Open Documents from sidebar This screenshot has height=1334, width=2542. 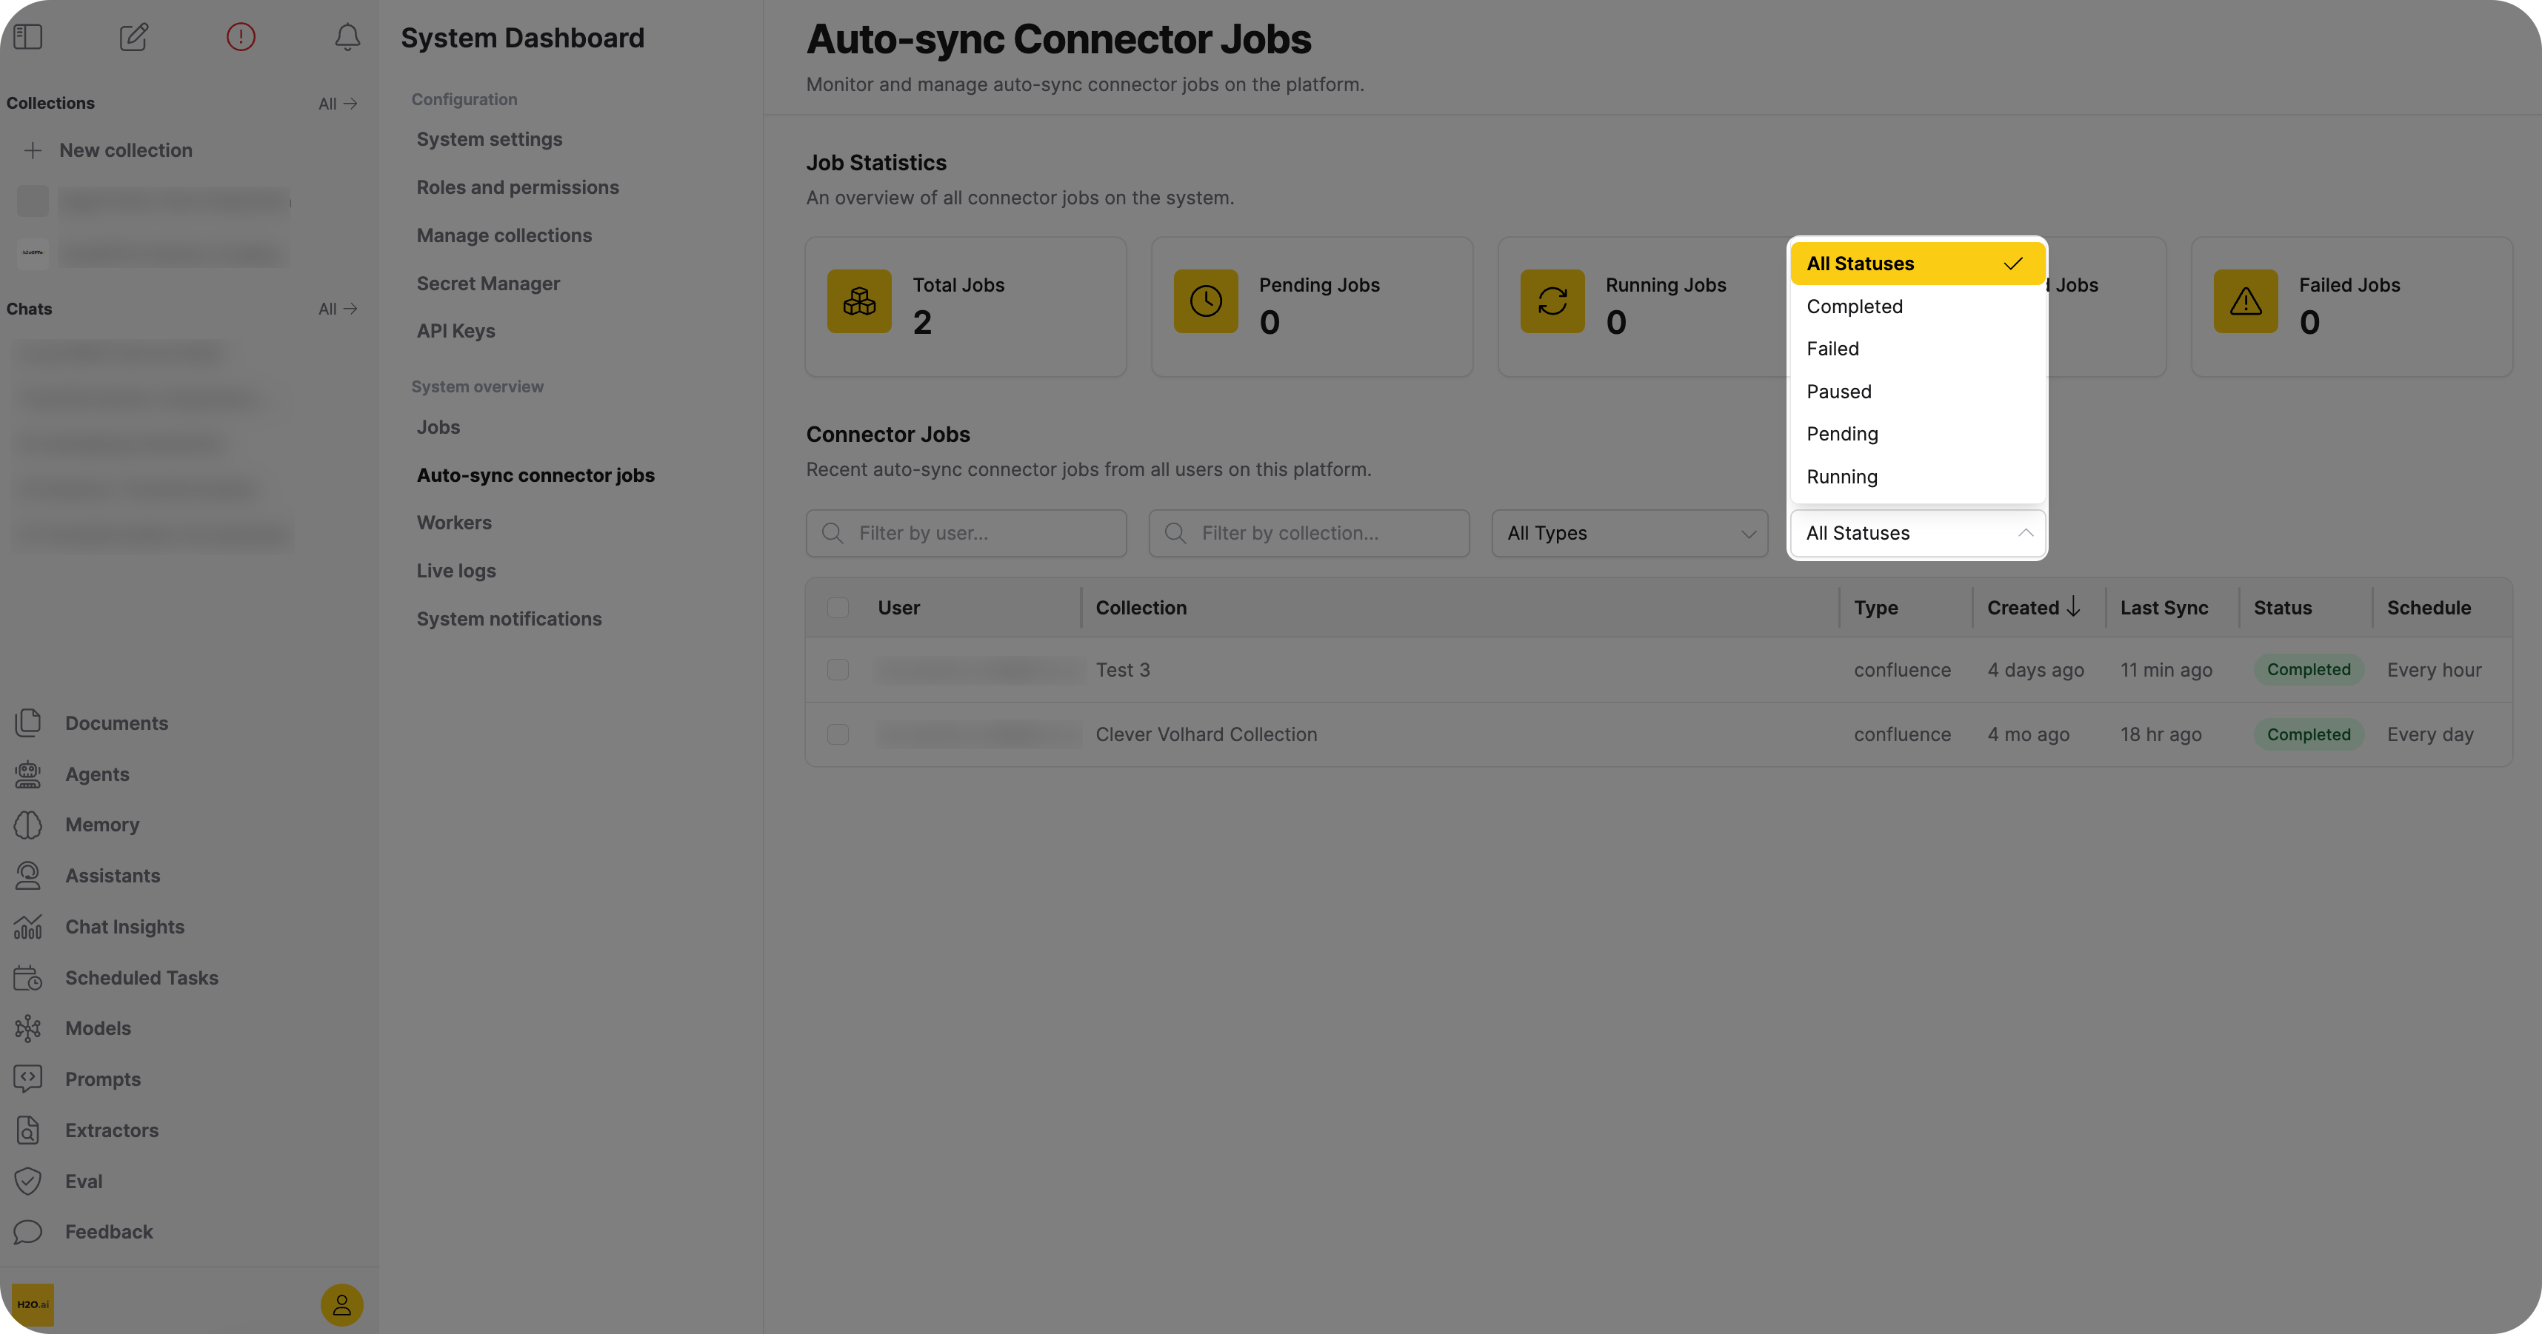[116, 723]
